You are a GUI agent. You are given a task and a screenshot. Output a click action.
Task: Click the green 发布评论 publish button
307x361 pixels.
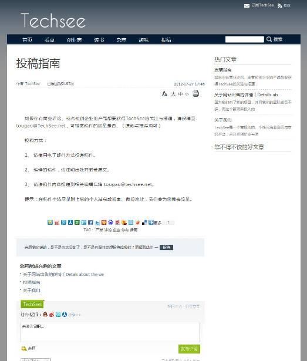point(189,349)
